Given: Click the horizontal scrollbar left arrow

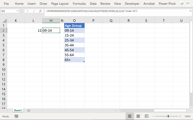Looking at the screenshot, I should (x=119, y=111).
